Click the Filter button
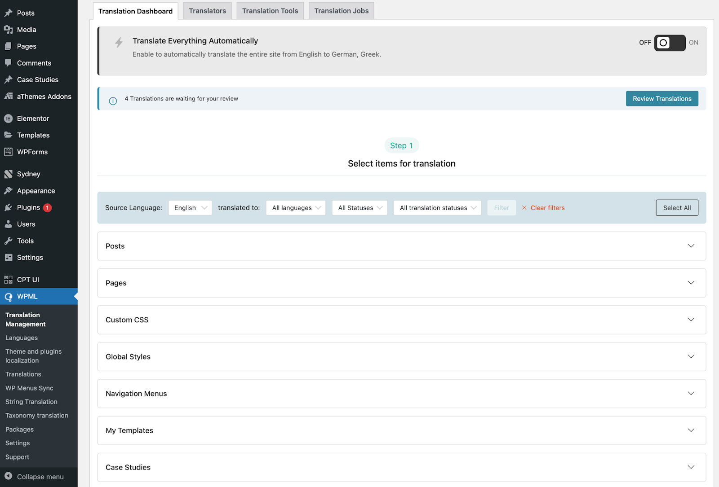This screenshot has width=719, height=487. coord(502,208)
